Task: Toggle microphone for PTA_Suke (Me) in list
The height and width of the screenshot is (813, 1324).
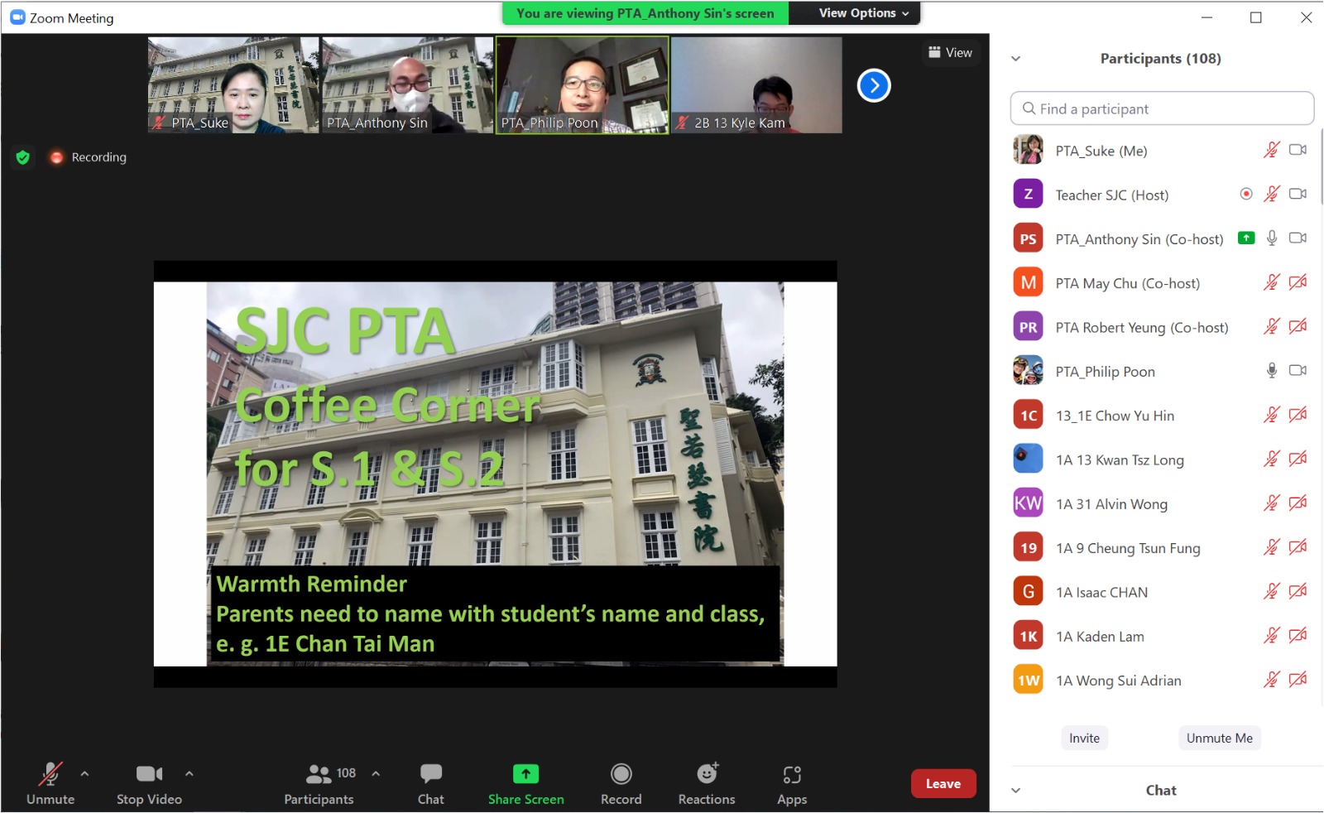Action: coord(1271,150)
